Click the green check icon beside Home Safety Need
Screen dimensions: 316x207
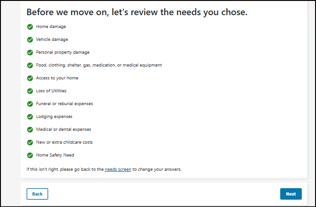point(30,155)
